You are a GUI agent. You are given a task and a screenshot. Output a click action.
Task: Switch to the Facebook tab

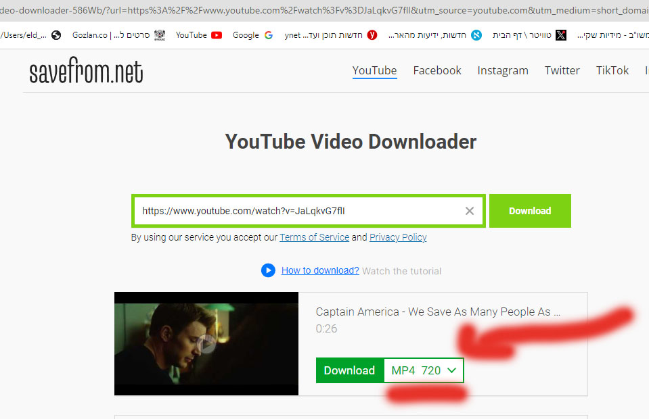437,70
